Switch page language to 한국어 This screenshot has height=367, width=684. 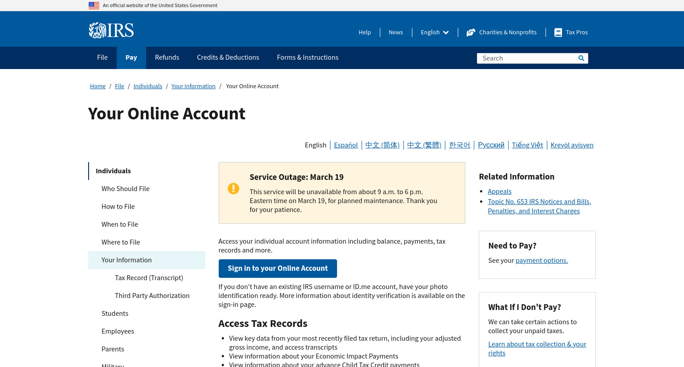pos(460,145)
